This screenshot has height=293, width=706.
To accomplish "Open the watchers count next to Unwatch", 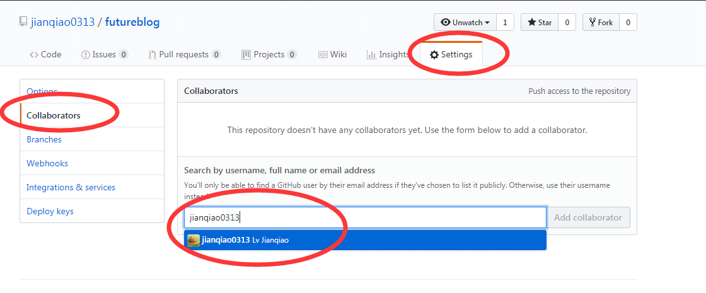I will click(x=505, y=22).
